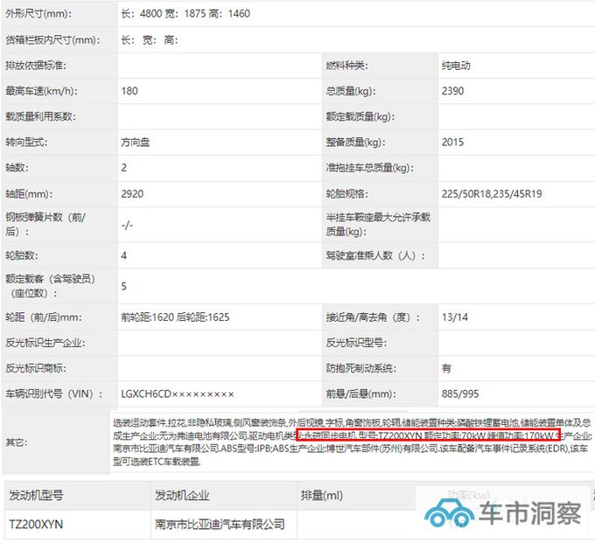Select wheelbase value 2920
Viewport: 595px width, 543px height.
click(132, 194)
